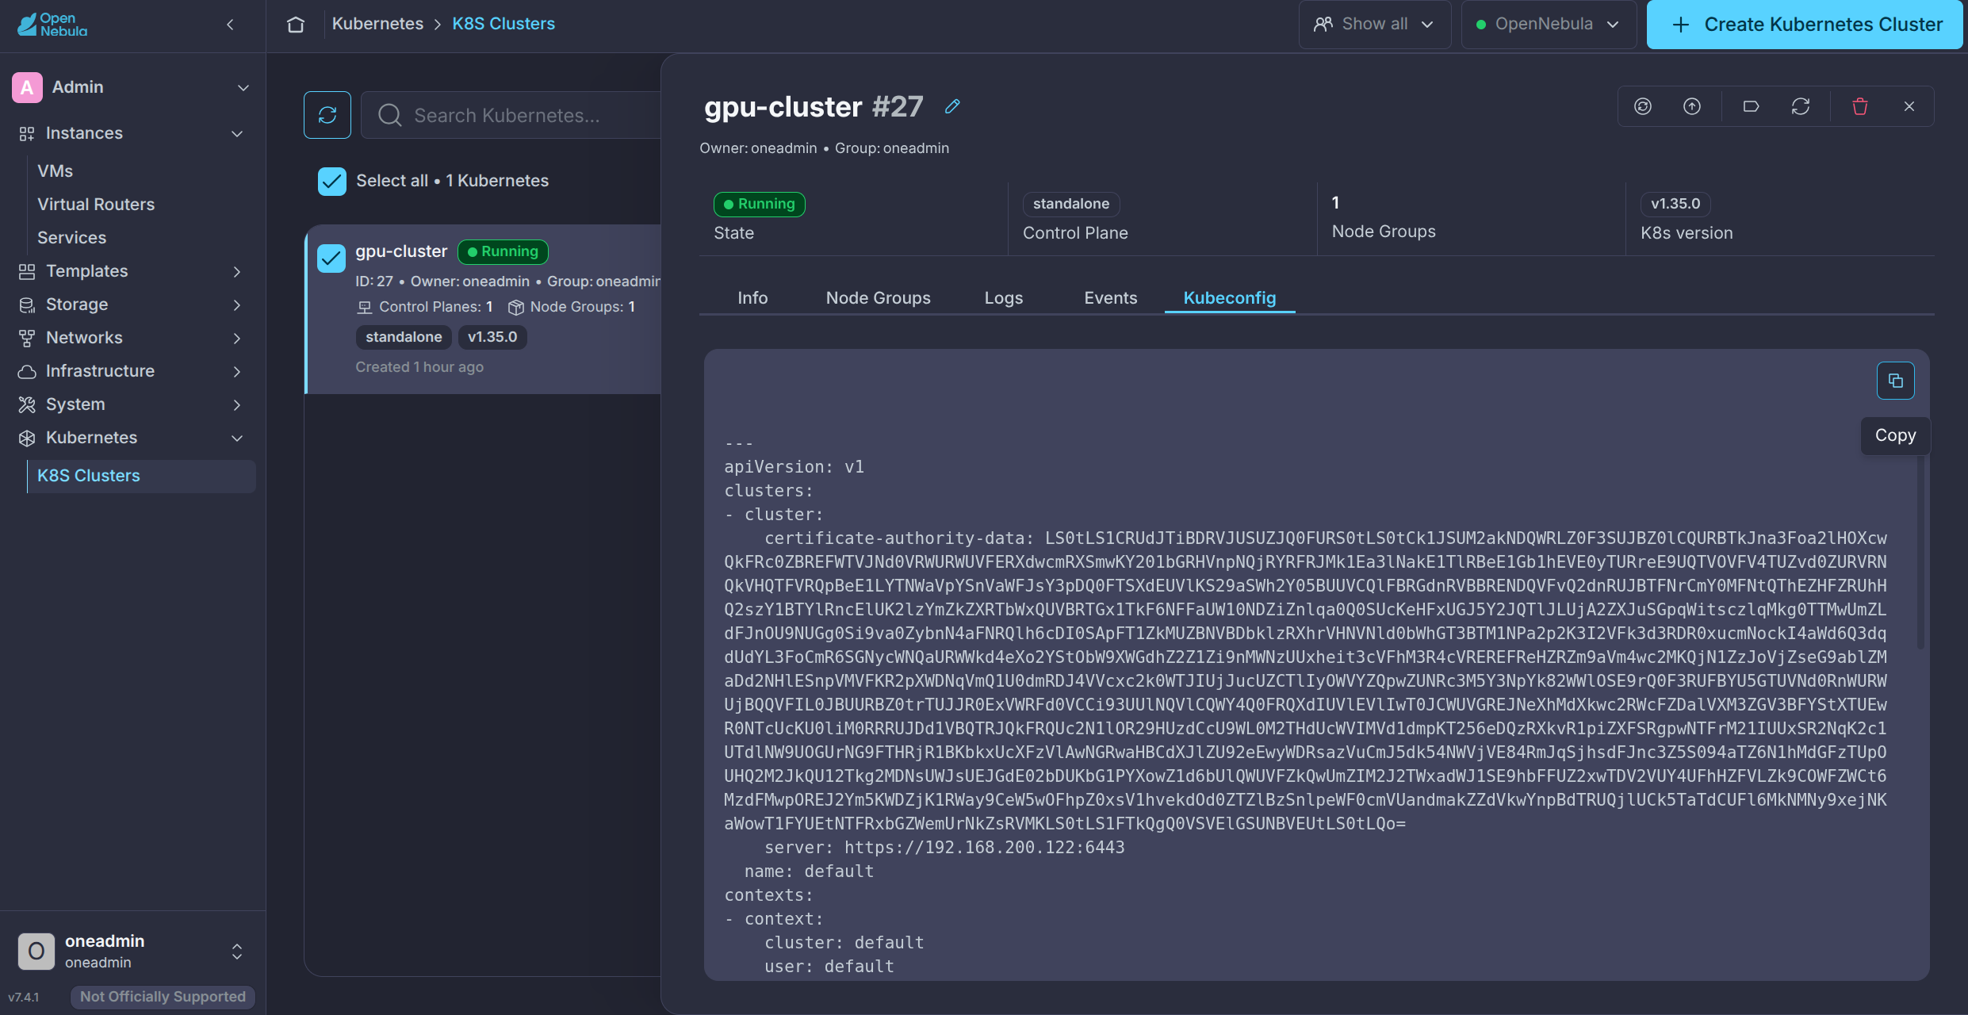Viewport: 1968px width, 1015px height.
Task: Click the label tag icon in cluster toolbar
Action: coord(1752,106)
